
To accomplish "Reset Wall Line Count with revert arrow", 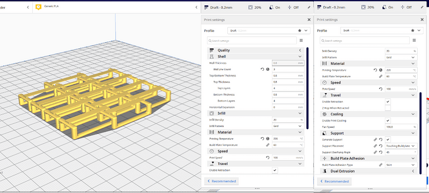I will coord(262,70).
